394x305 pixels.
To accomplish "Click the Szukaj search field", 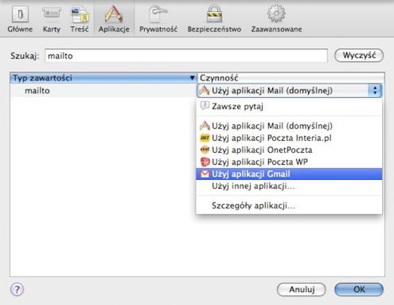I will [186, 56].
